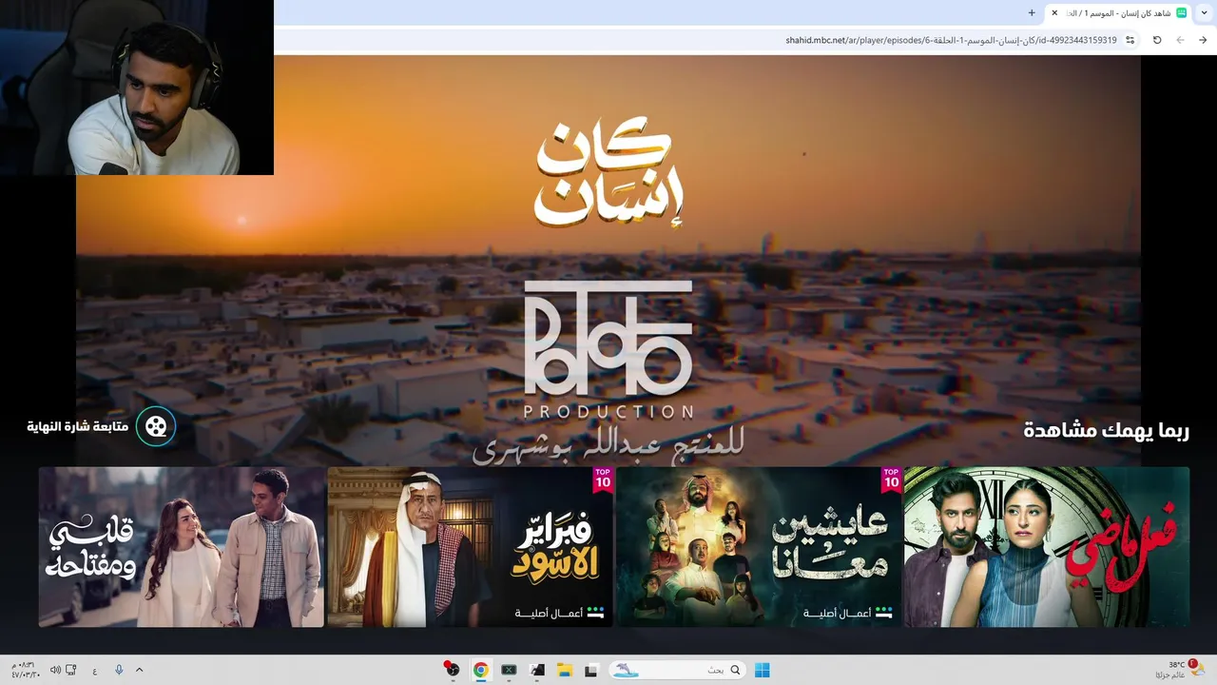Switch the keyboard language indicator 'ع'
Screen dimensions: 1217x685
click(x=95, y=671)
